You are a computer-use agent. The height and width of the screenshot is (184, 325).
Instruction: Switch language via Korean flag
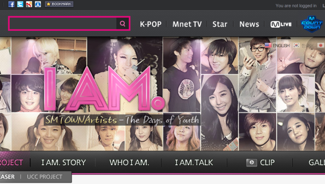pyautogui.click(x=296, y=45)
